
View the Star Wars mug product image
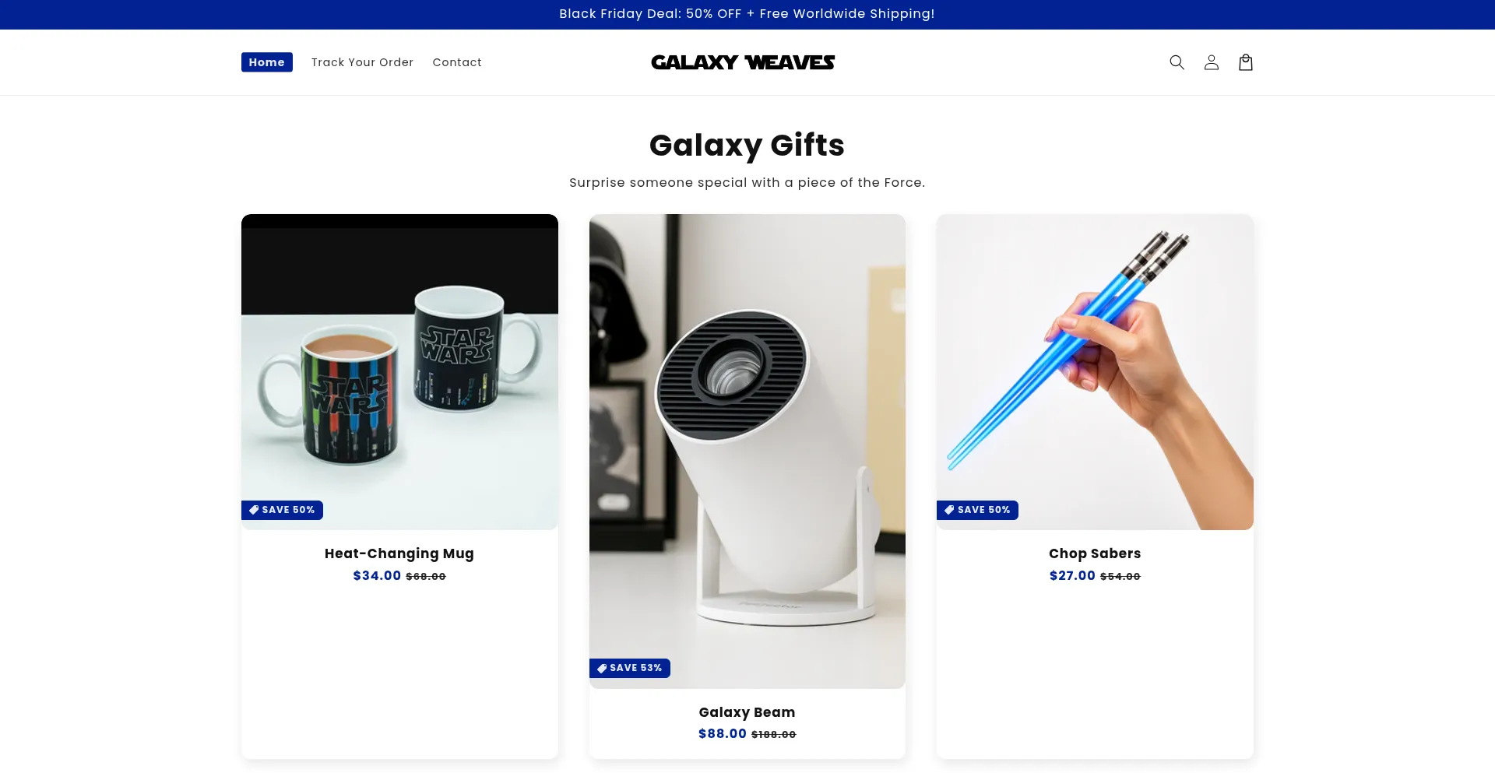point(399,372)
